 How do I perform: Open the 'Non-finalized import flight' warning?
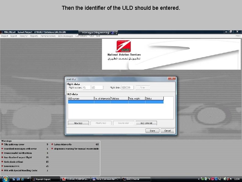coord(18,157)
